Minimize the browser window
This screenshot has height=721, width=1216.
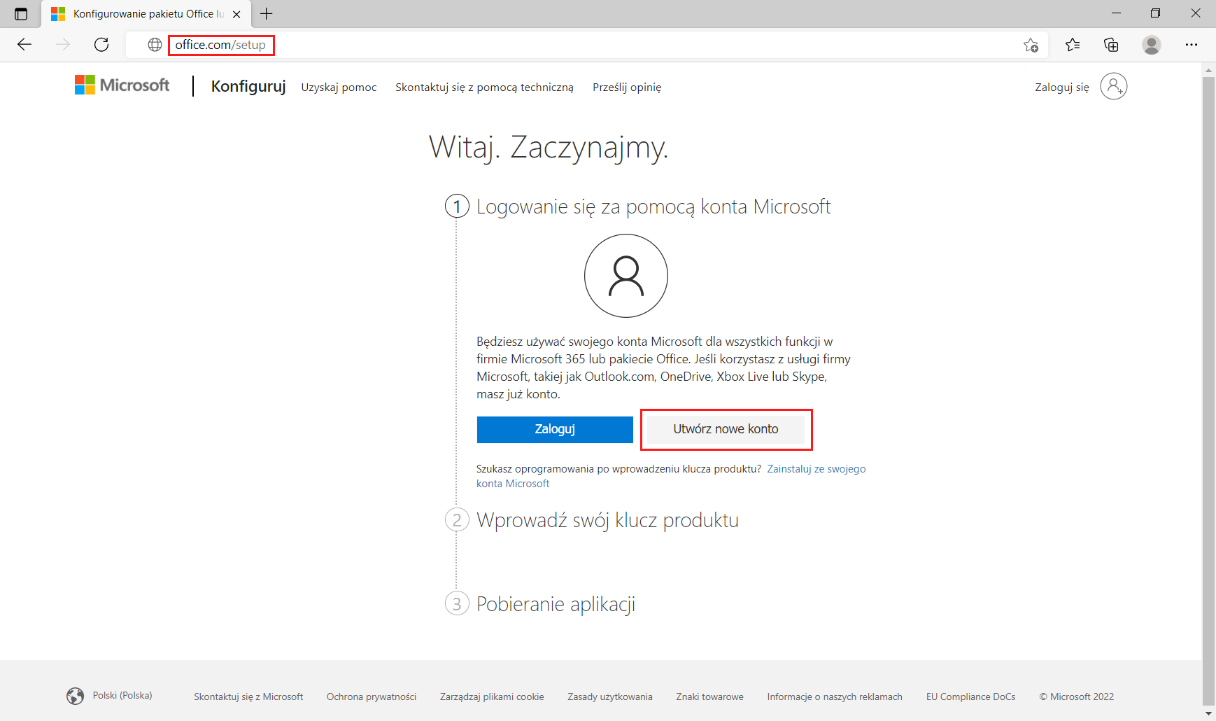[x=1116, y=13]
